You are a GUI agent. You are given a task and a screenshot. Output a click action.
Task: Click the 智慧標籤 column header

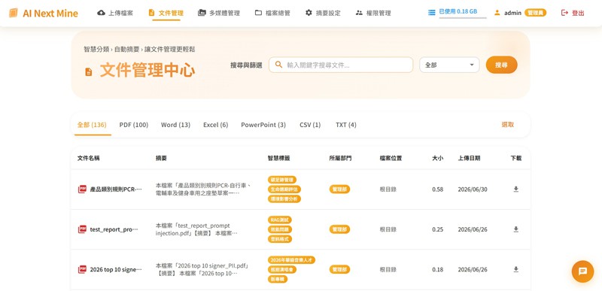pyautogui.click(x=278, y=158)
